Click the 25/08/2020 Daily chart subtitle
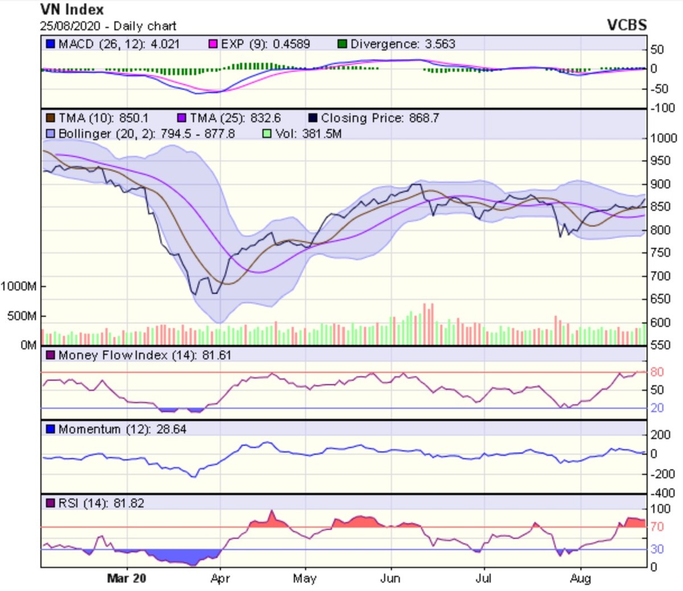 (x=108, y=26)
